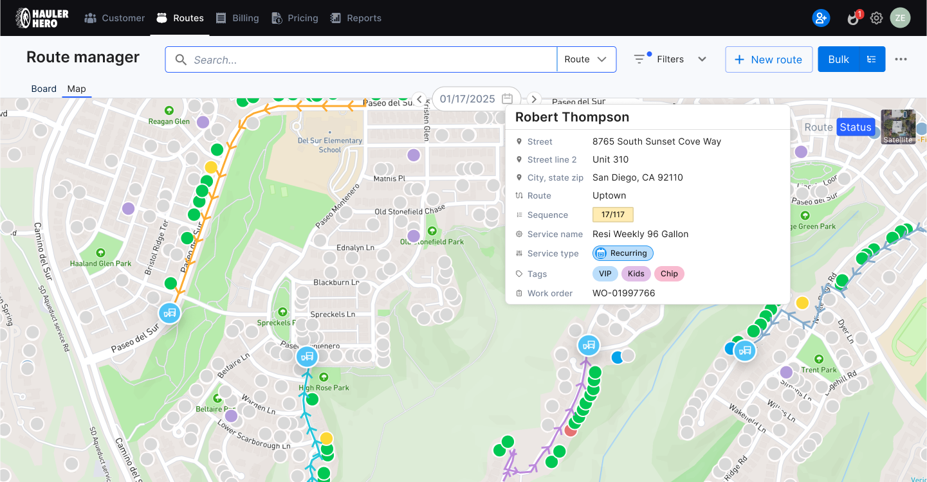Viewport: 927px width, 482px height.
Task: Open the overflow menu next to Bulk
Action: 901,58
